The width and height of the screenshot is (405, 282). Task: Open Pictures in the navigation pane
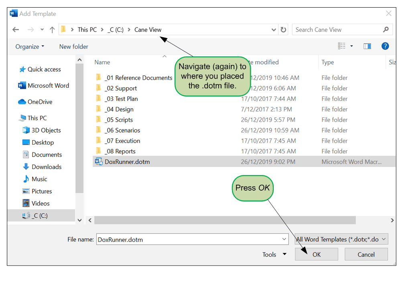click(37, 191)
